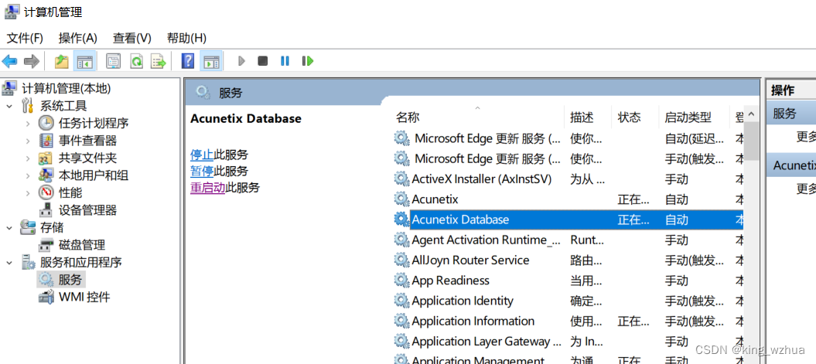This screenshot has height=364, width=816.
Task: Toggle the Show/Hide Console Tree icon
Action: [x=84, y=61]
